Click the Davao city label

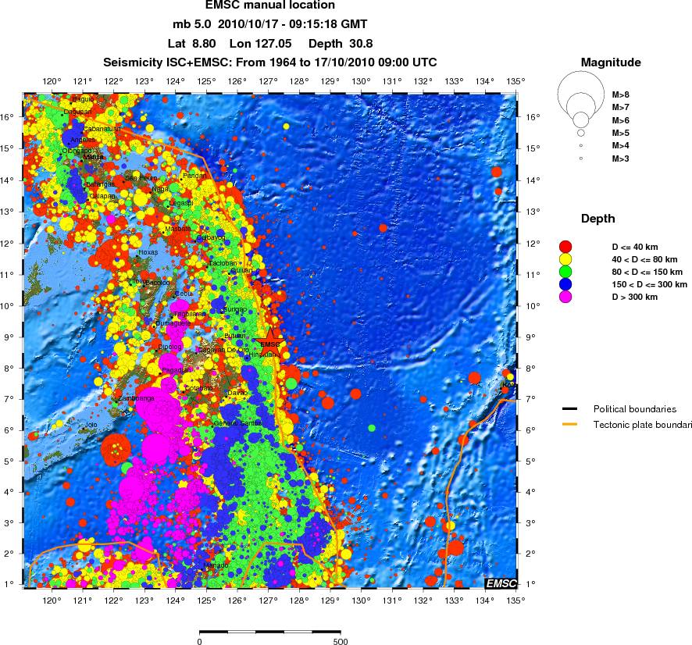point(237,393)
